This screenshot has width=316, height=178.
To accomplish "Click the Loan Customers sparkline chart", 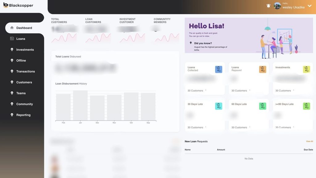I will (x=98, y=38).
